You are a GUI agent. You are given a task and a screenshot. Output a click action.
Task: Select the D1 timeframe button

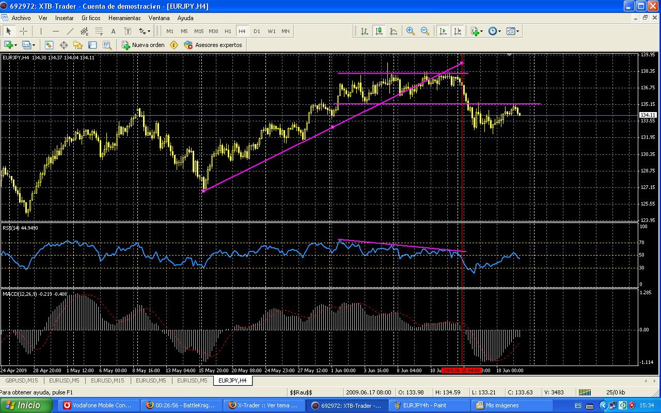pyautogui.click(x=257, y=31)
